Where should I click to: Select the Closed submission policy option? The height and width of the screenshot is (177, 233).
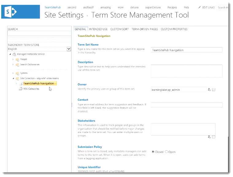pyautogui.click(x=153, y=152)
